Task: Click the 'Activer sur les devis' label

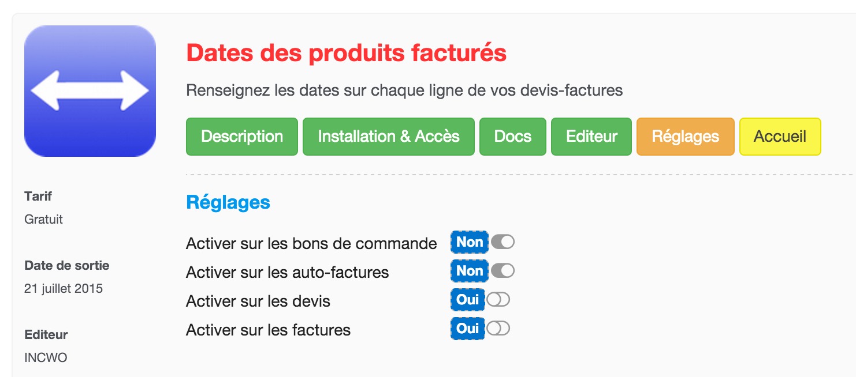Action: point(258,301)
